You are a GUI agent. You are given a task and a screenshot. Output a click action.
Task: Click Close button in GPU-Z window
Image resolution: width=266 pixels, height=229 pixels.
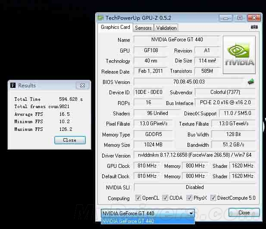244,212
